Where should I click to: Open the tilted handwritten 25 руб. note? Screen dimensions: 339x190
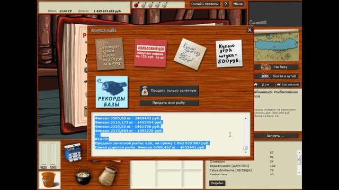click(x=190, y=54)
